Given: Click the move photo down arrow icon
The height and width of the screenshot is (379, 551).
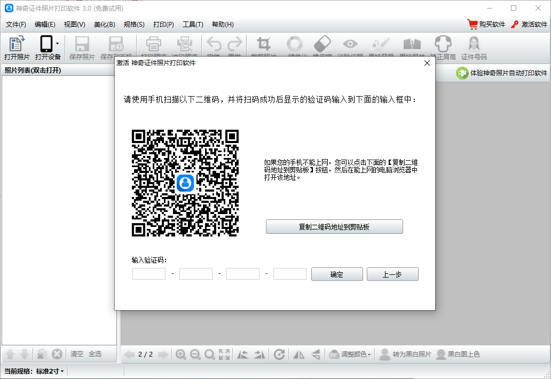Looking at the screenshot, I should [24, 354].
